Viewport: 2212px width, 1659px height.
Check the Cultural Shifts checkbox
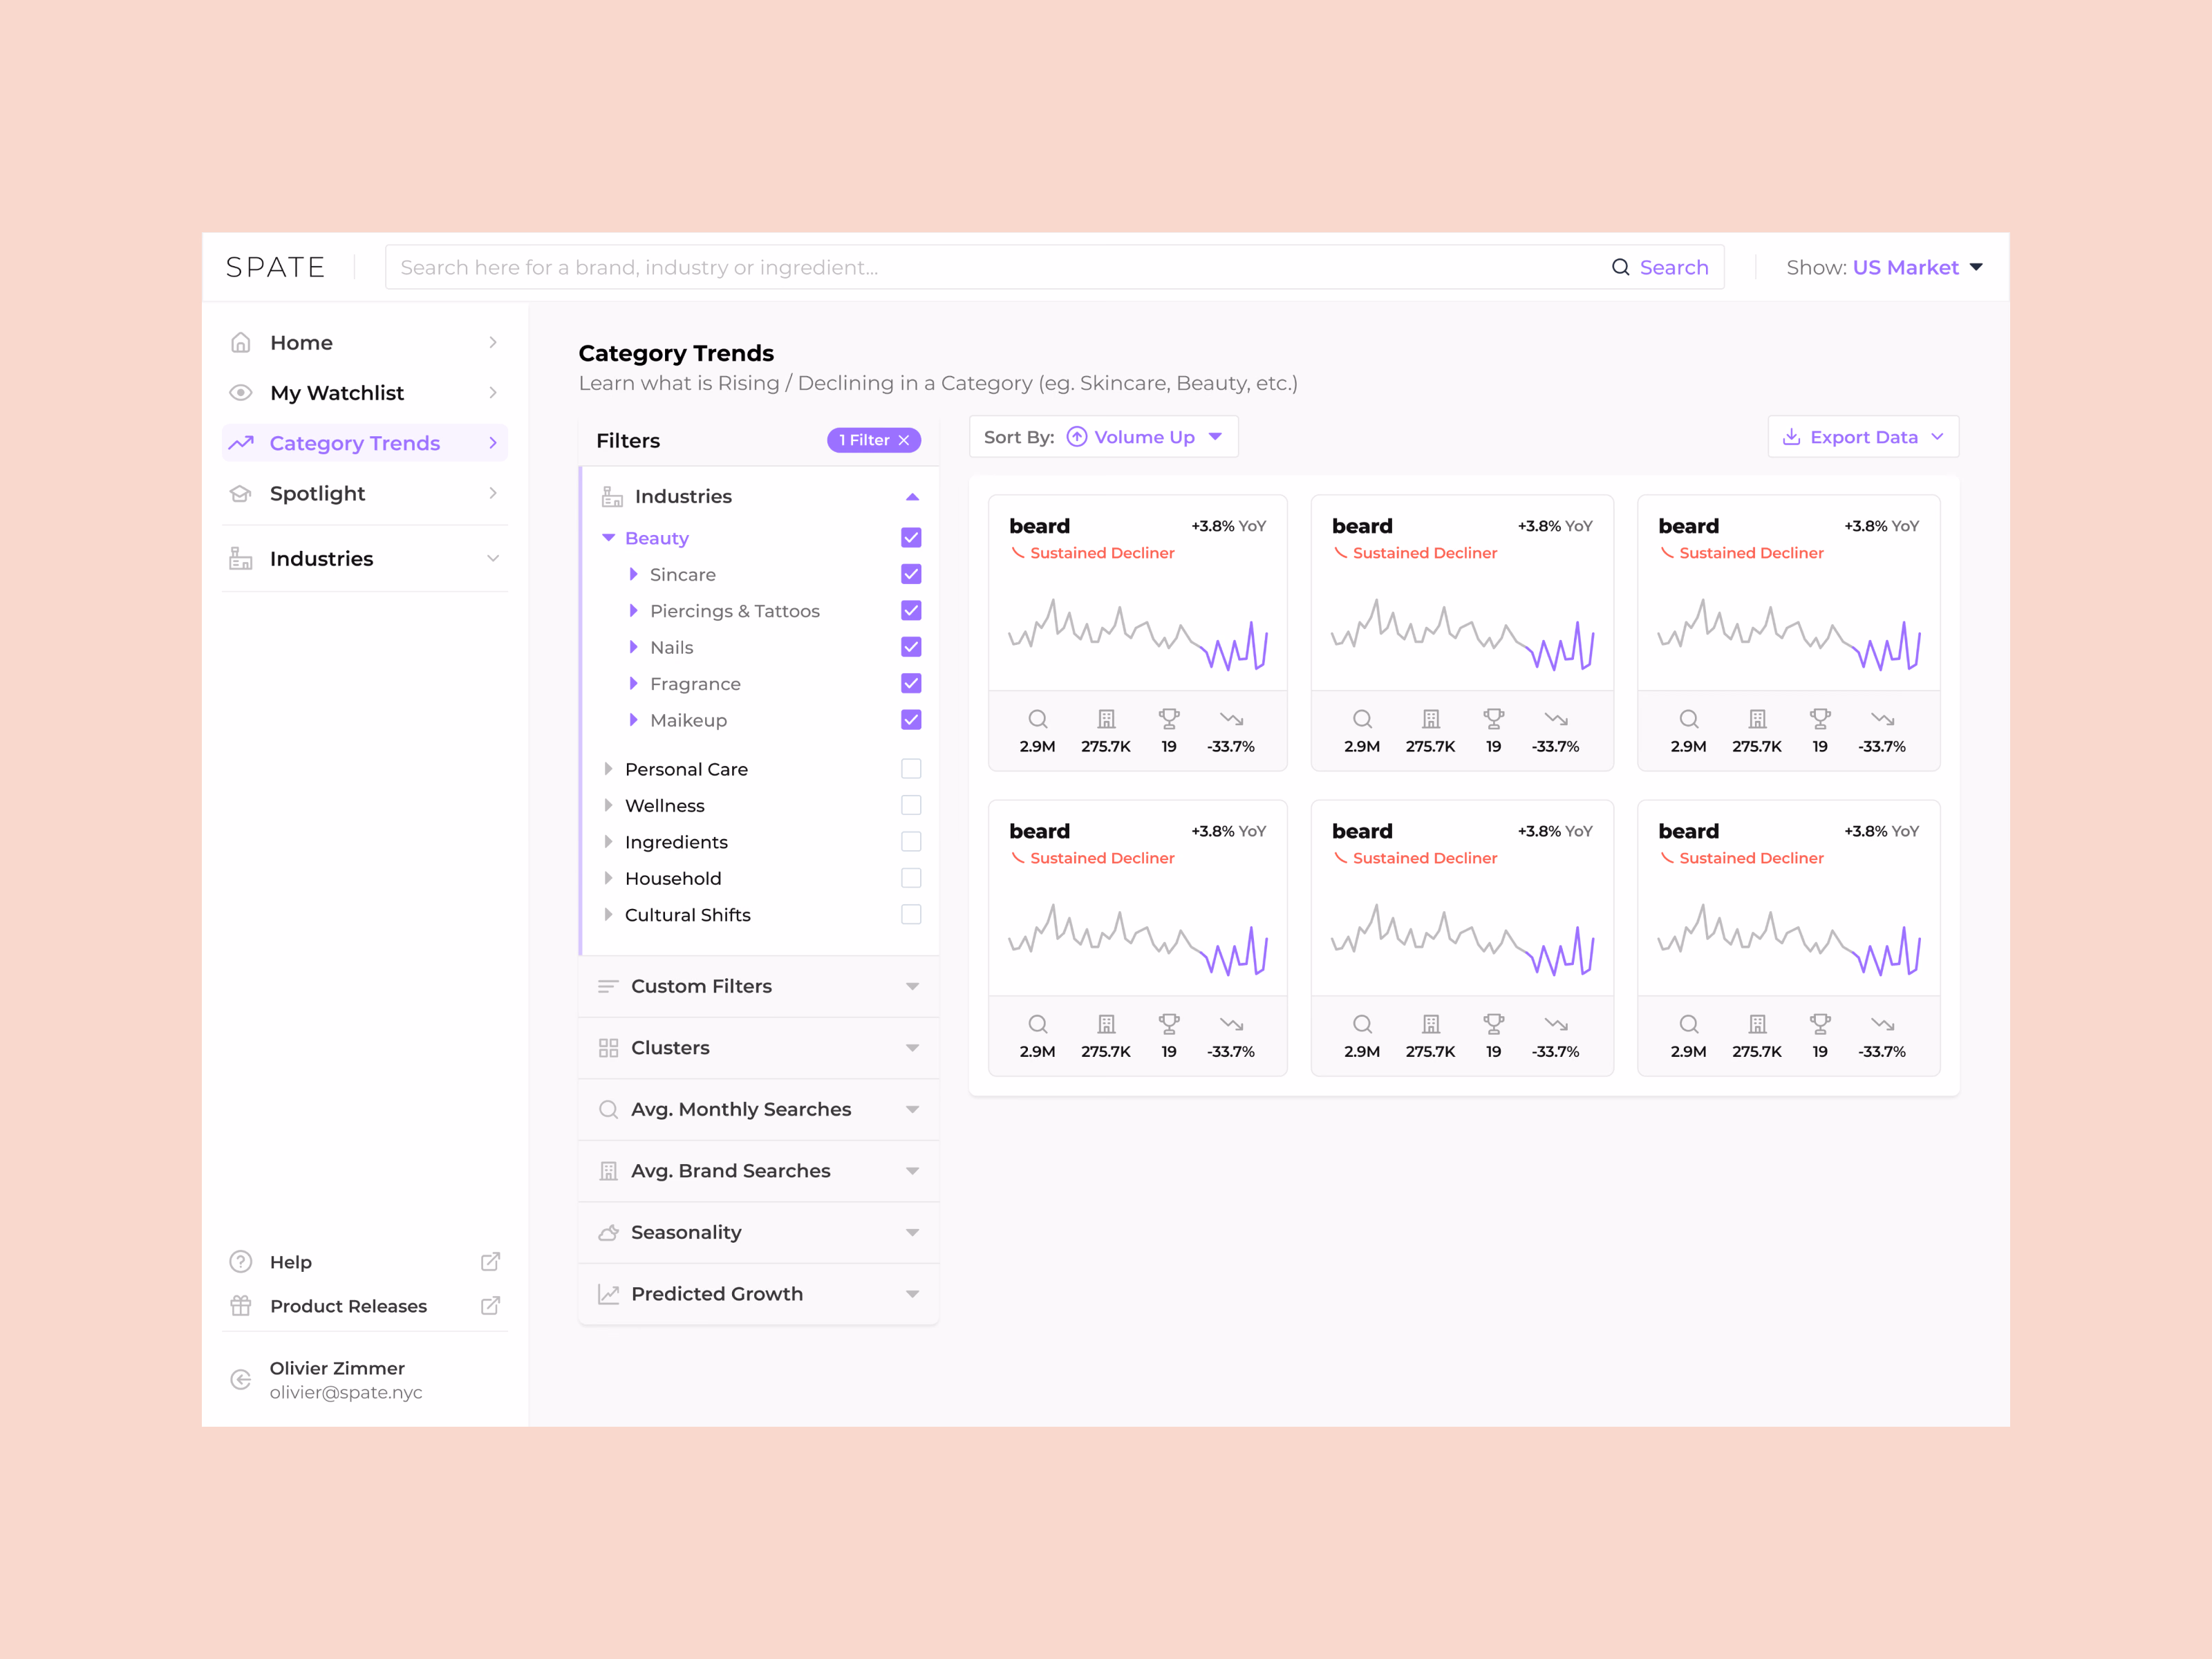(911, 914)
